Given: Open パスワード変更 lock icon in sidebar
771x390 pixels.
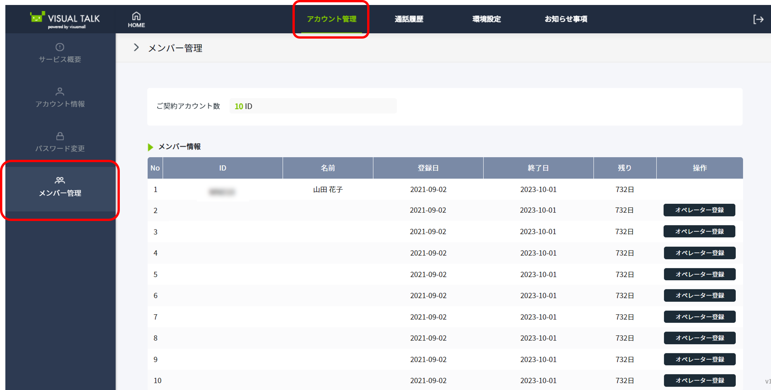Looking at the screenshot, I should 60,136.
